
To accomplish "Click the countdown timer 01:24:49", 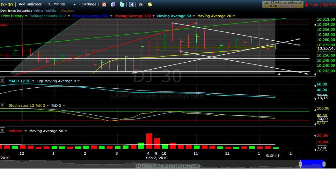I will coord(273,156).
